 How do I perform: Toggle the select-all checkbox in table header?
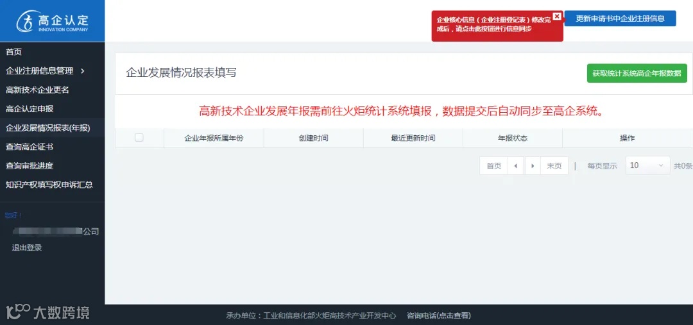click(x=139, y=138)
